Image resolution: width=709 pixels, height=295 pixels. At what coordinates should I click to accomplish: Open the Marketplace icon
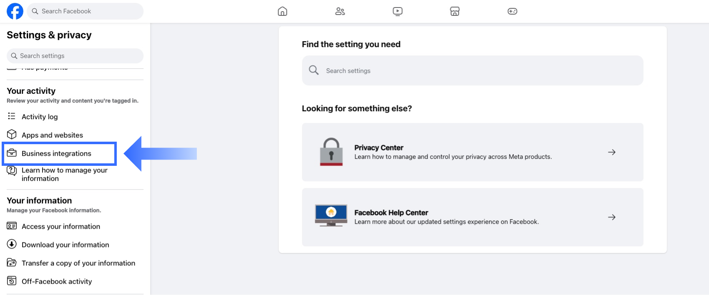pyautogui.click(x=455, y=11)
